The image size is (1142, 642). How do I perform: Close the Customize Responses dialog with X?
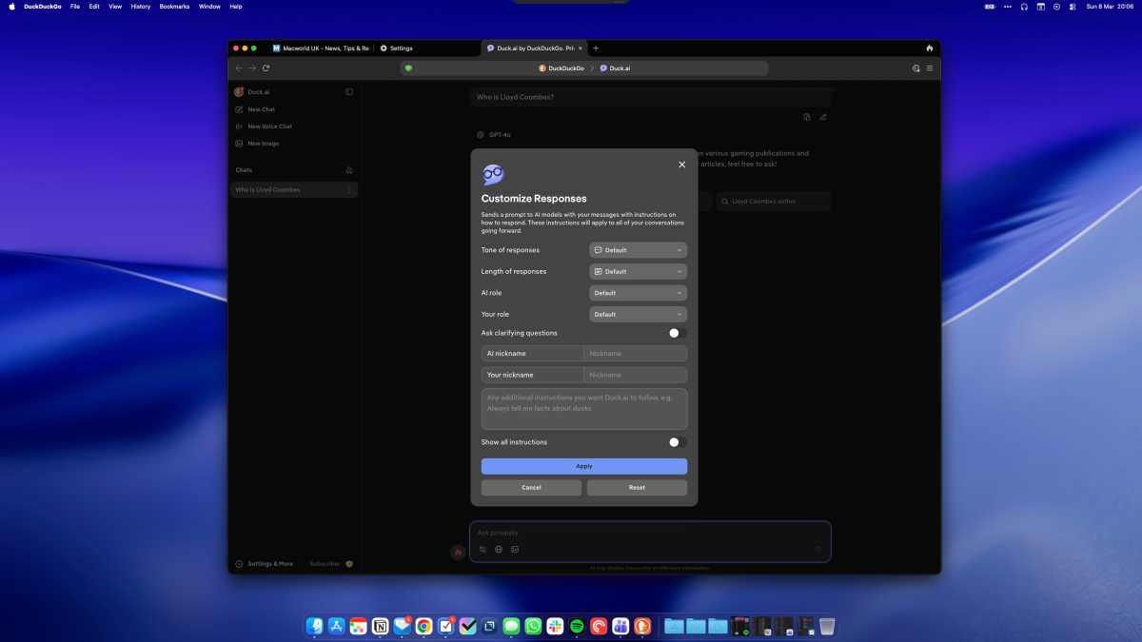coord(681,165)
